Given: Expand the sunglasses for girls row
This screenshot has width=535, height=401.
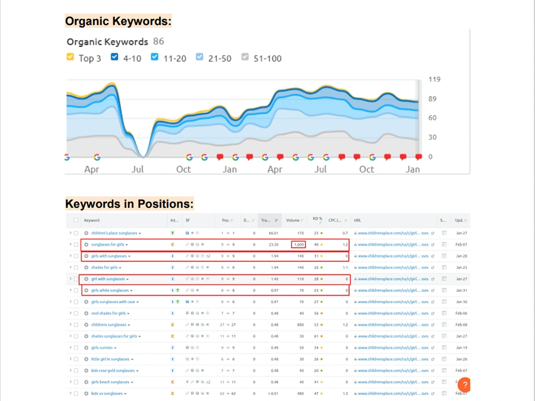Looking at the screenshot, I should pos(71,244).
